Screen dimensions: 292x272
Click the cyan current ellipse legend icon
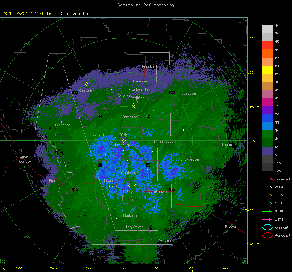coord(267,227)
